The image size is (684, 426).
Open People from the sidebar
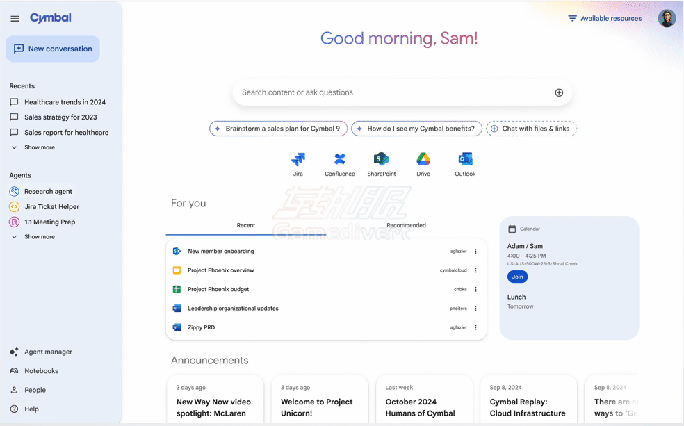coord(28,391)
